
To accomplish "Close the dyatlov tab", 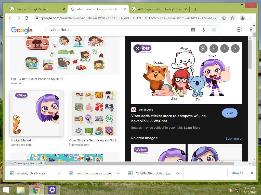I will coord(63,9).
